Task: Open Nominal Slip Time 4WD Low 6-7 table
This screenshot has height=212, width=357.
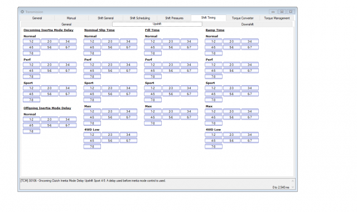Action: (128, 140)
